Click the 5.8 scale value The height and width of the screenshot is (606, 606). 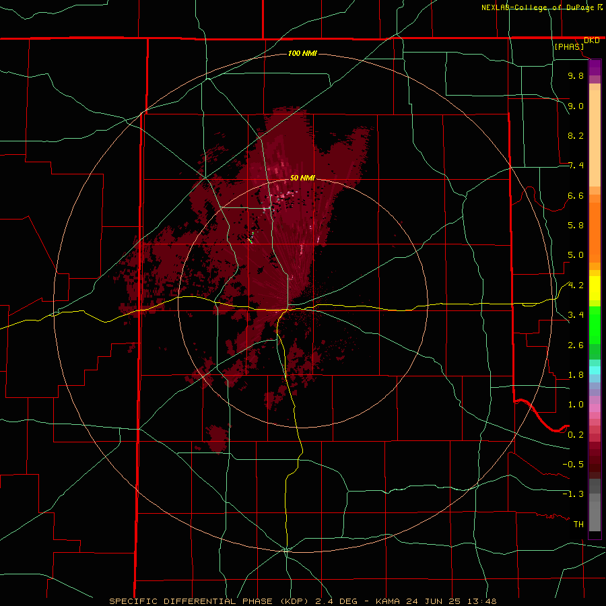576,225
